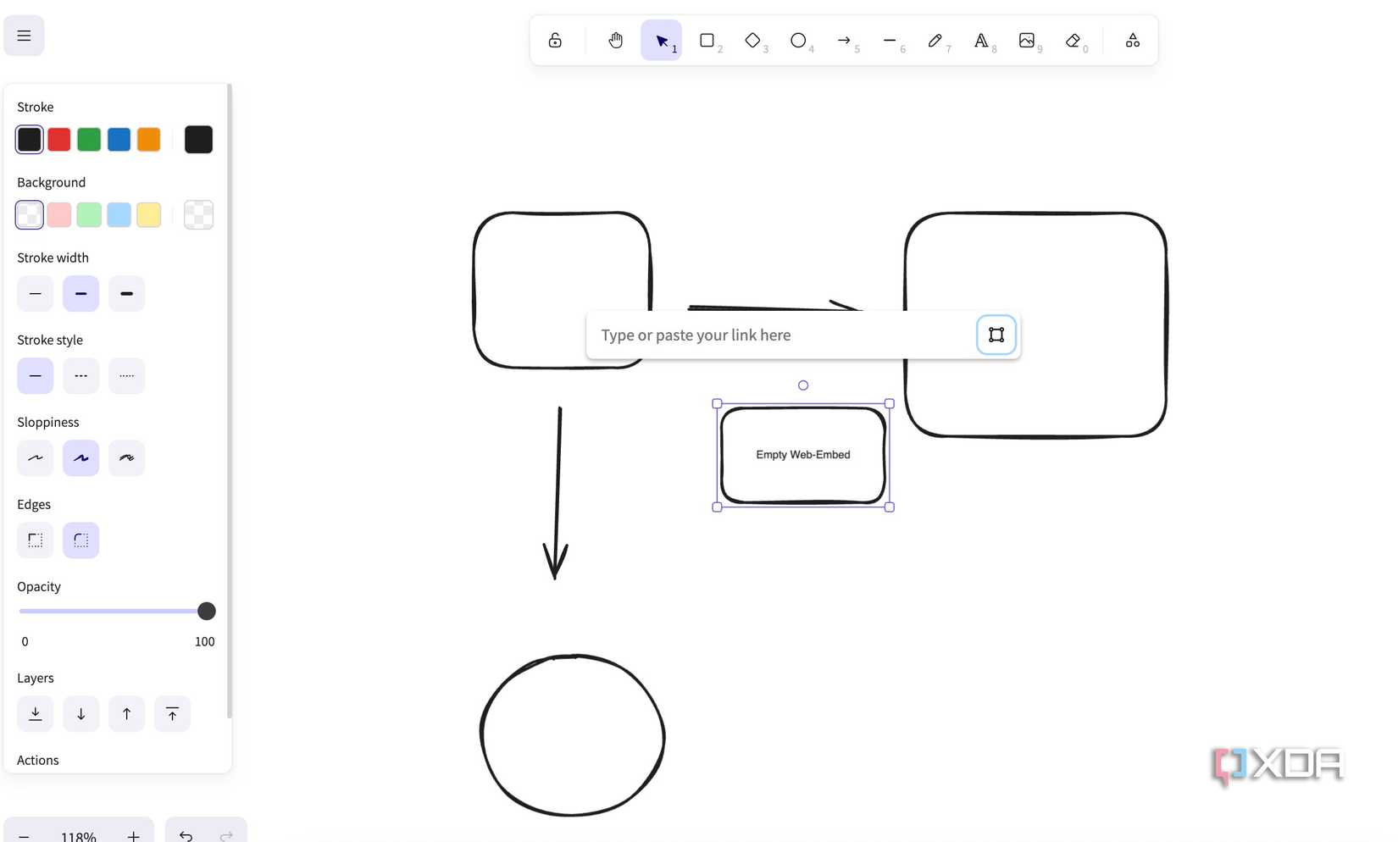Image resolution: width=1398 pixels, height=842 pixels.
Task: Select the Eraser tool
Action: 1073,40
